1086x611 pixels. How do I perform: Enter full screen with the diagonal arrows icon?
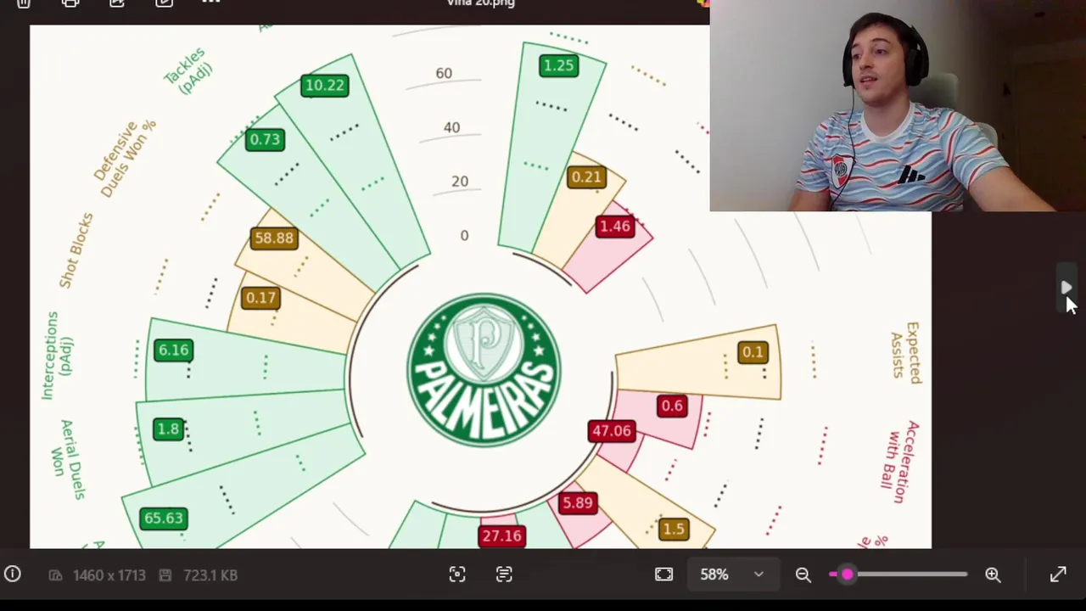[1058, 575]
